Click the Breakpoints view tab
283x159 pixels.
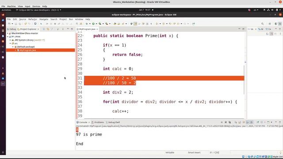(261, 29)
